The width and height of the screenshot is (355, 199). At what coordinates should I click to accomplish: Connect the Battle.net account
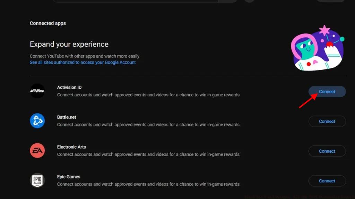click(327, 121)
